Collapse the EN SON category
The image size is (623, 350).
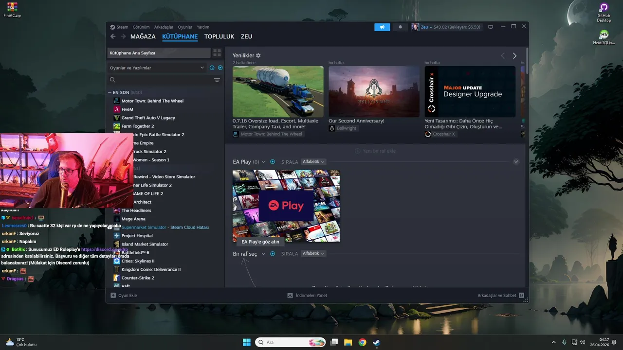[110, 92]
